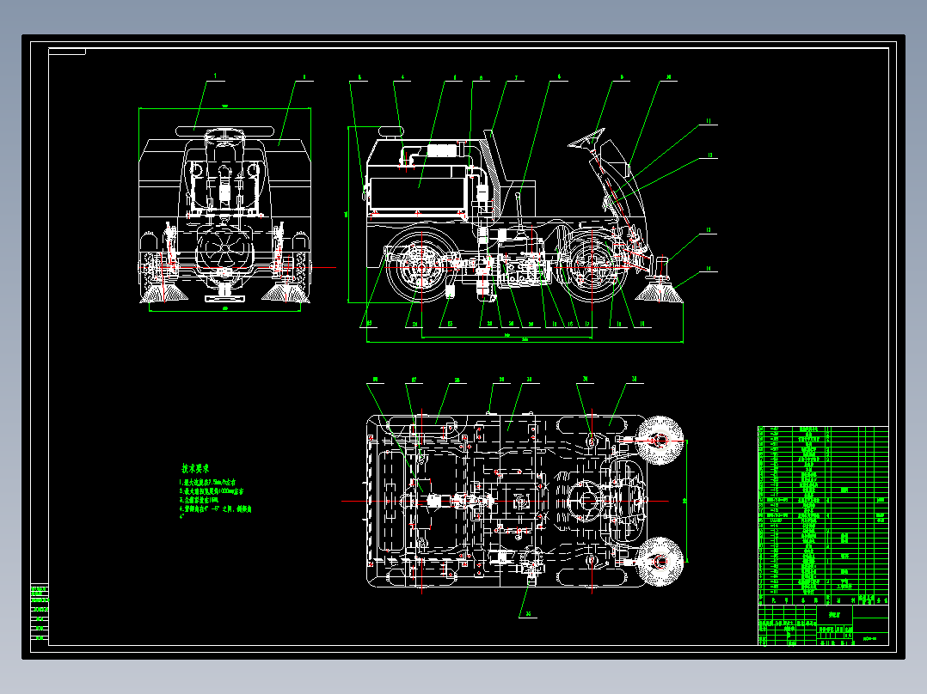Select the upper disc brush in top view
The height and width of the screenshot is (694, 927).
coord(659,441)
